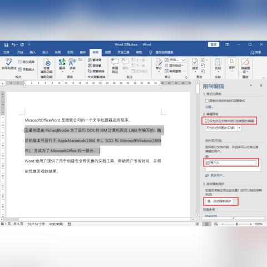The image size is (267, 267).
Task: Switch to the Design (设计) tab
Action: pyautogui.click(x=45, y=52)
